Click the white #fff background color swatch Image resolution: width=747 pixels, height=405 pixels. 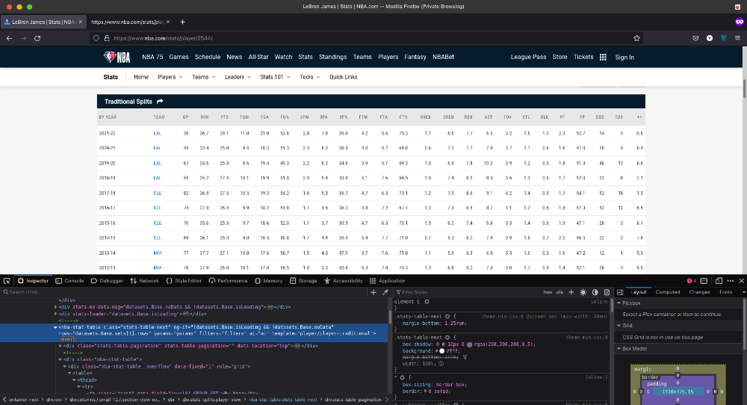[x=442, y=350]
